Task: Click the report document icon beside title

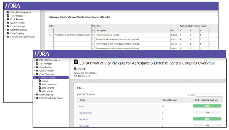Action: point(76,62)
